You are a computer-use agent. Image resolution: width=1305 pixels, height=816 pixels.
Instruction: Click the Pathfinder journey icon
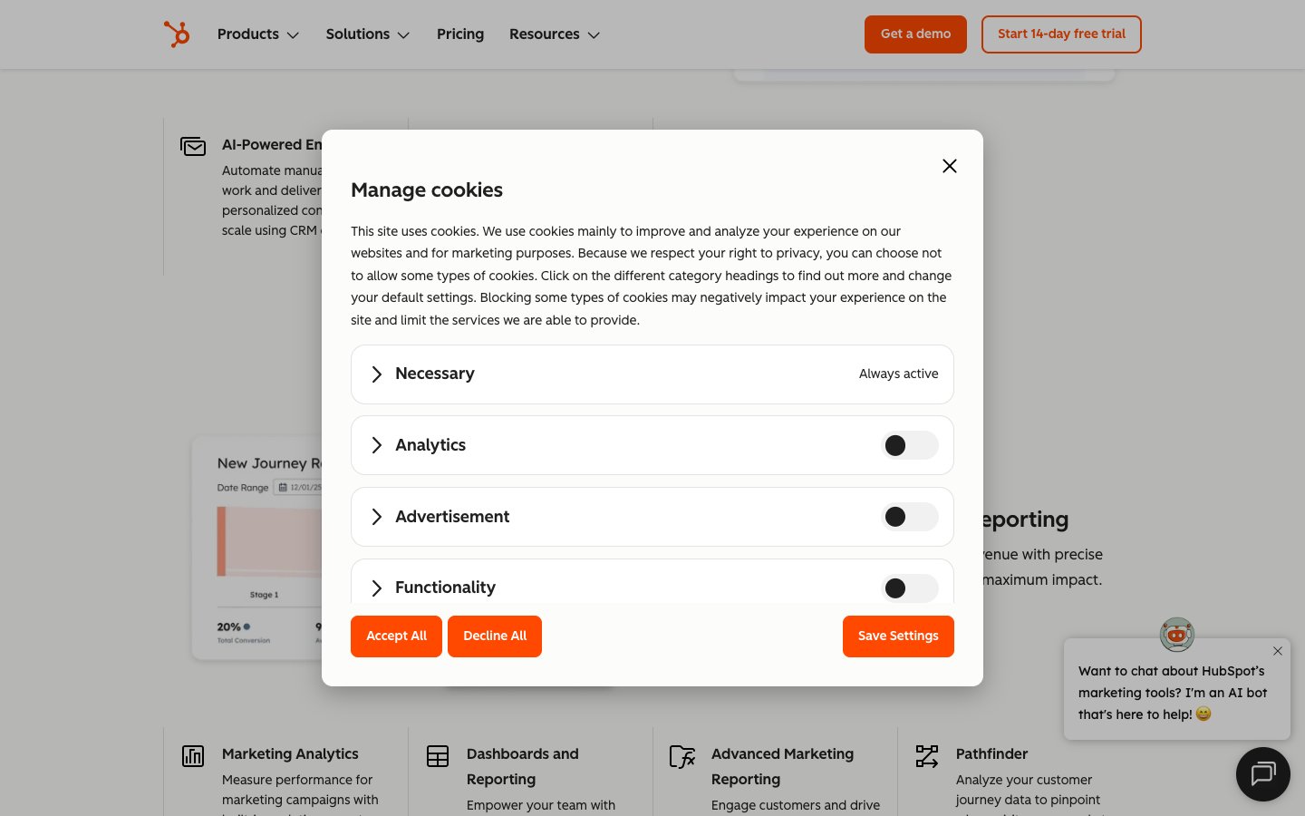click(x=927, y=756)
